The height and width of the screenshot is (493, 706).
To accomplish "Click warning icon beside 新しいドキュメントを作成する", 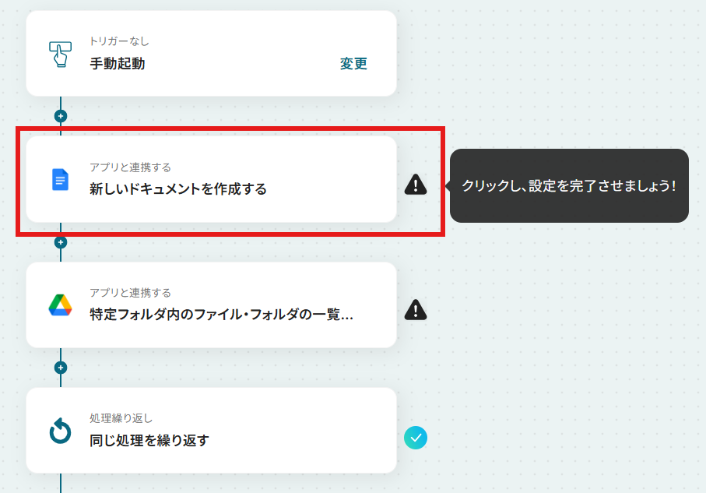I will tap(416, 185).
